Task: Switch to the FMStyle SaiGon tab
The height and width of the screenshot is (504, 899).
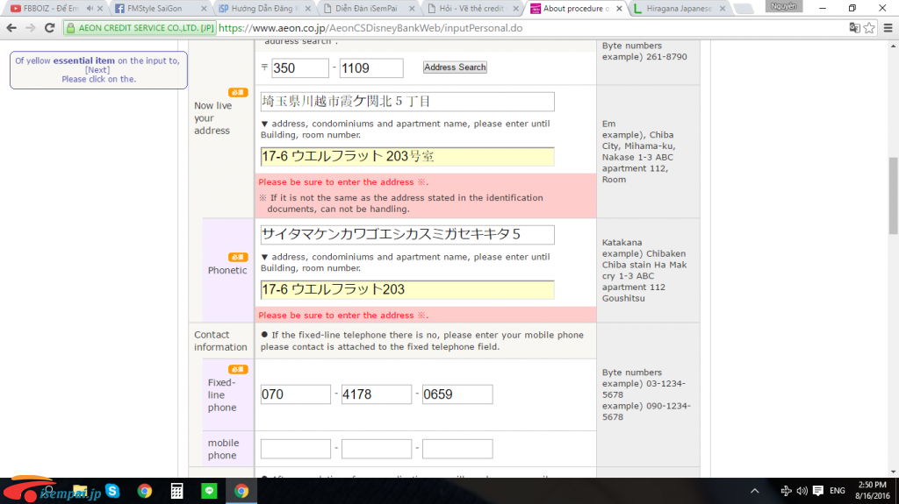Action: click(x=158, y=9)
